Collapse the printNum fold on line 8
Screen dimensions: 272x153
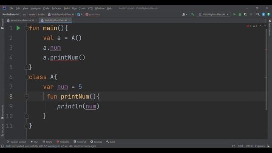[x=26, y=96]
